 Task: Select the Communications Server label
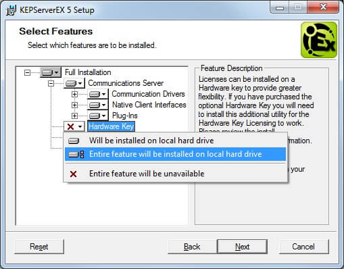tap(126, 83)
